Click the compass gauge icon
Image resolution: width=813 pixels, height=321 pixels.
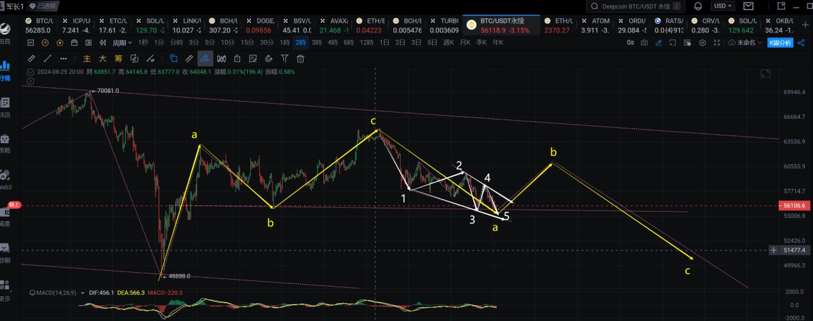[45, 43]
